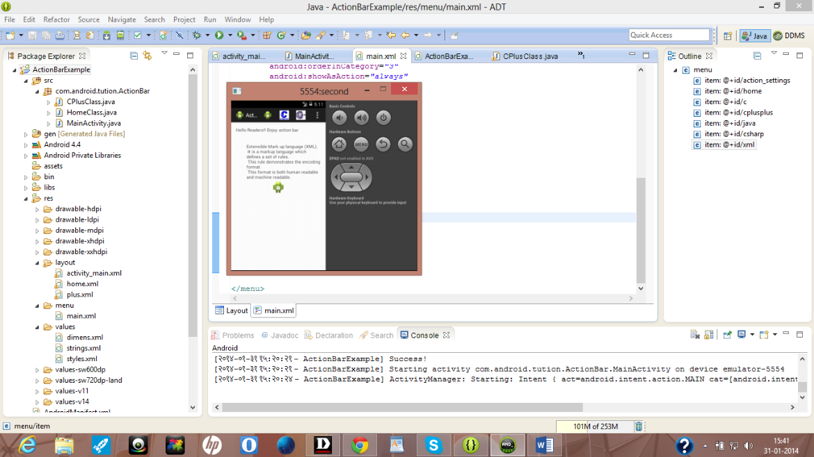
Task: Open the Layout tab below the editor
Action: click(231, 310)
